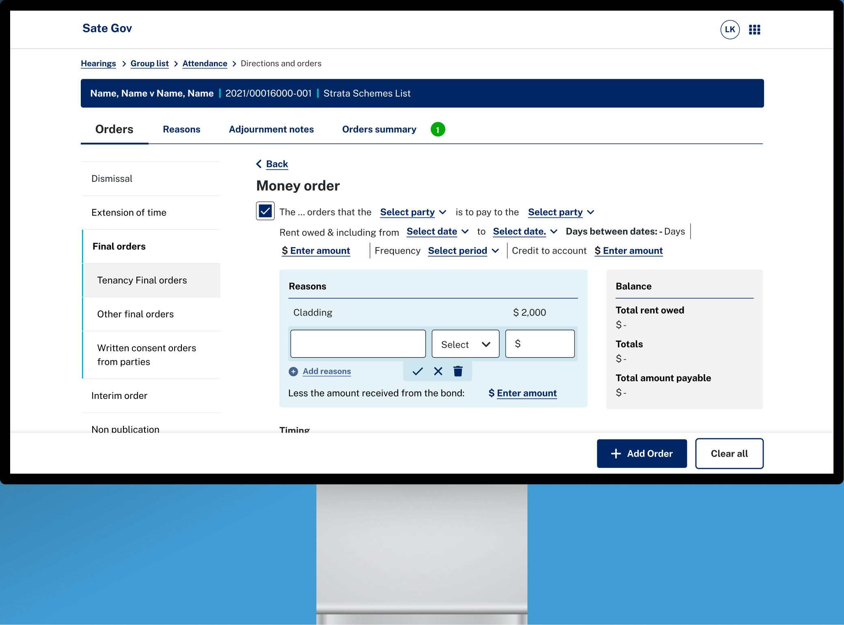Go to Group list breadcrumb link

(x=149, y=63)
